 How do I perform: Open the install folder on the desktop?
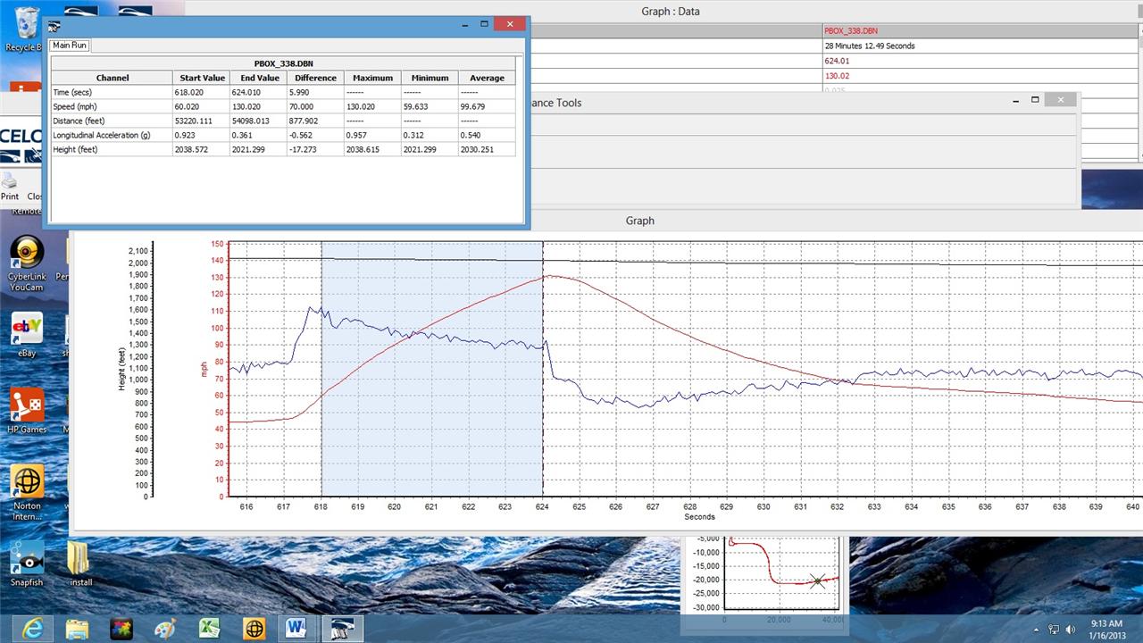tap(80, 563)
